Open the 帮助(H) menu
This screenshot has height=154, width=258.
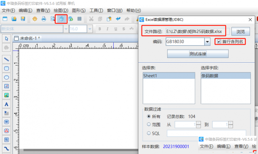[133, 10]
